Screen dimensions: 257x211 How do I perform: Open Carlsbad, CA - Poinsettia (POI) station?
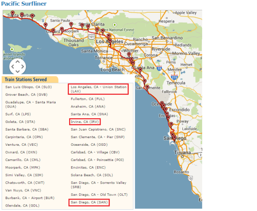click(x=97, y=160)
